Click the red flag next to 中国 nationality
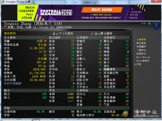This screenshot has height=121, width=162. [x=45, y=41]
